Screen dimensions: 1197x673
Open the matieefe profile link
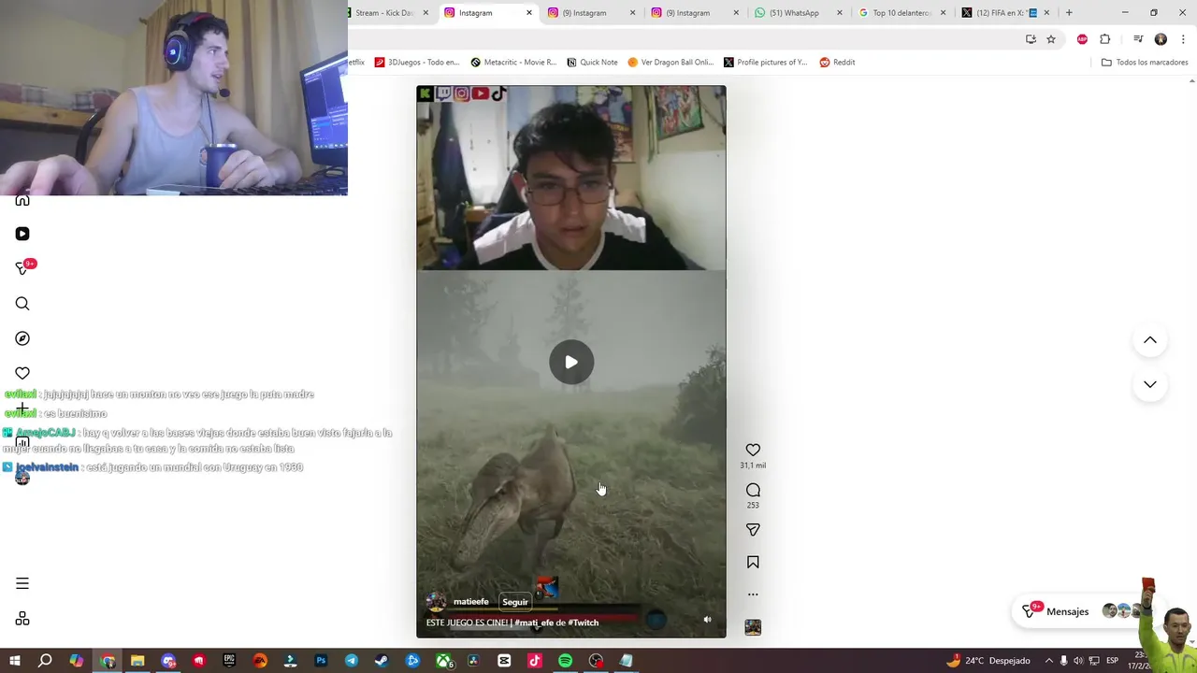point(471,602)
